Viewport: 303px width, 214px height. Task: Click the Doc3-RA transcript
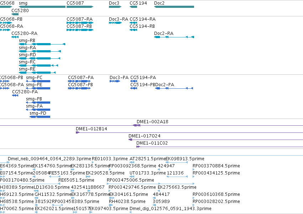tap(115, 23)
